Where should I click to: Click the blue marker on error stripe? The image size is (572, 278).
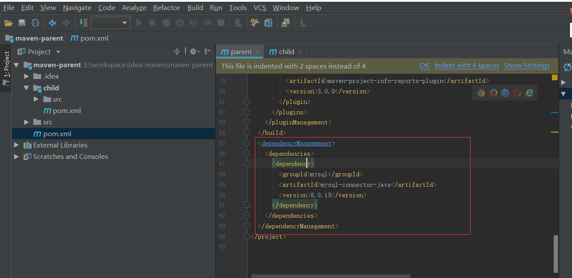point(555,113)
